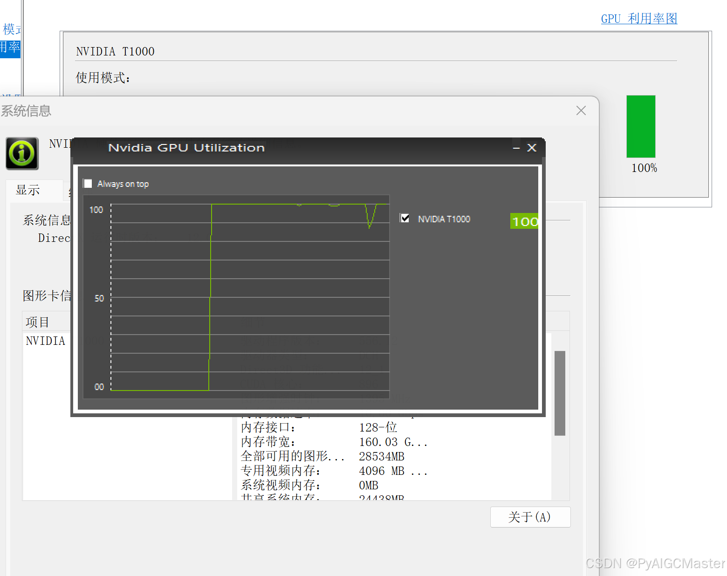727x576 pixels.
Task: Enable the Always on top checkbox
Action: point(88,184)
